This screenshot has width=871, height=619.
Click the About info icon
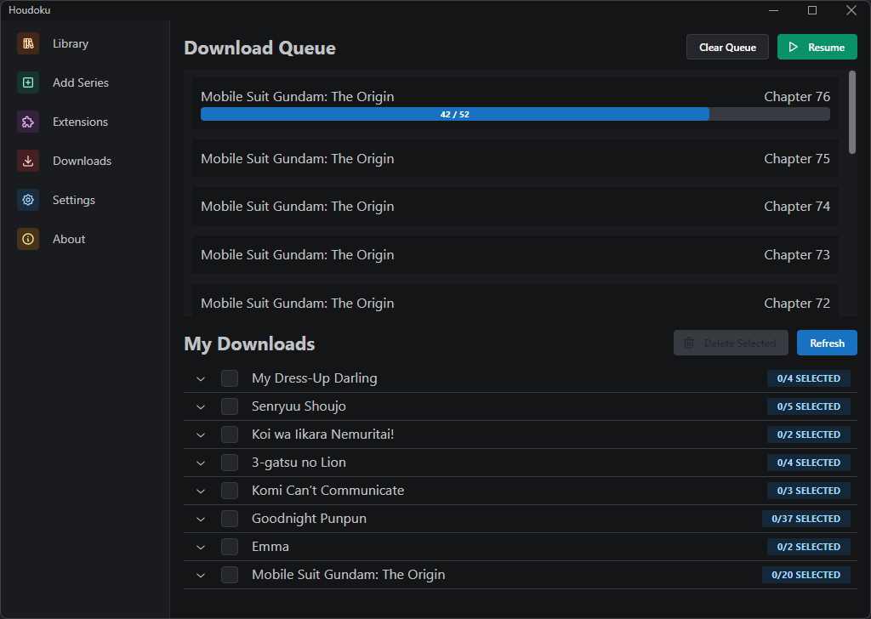(28, 239)
